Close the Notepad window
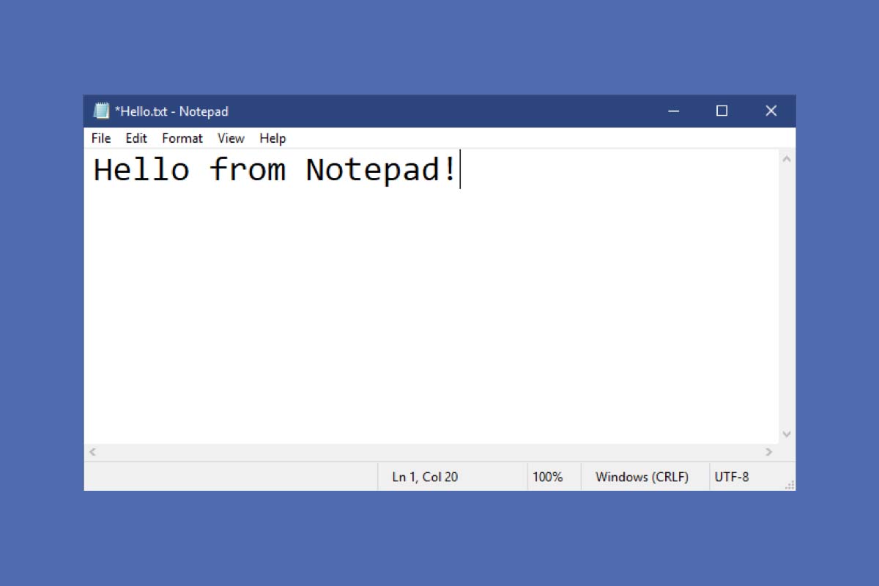Viewport: 879px width, 586px height. (x=771, y=111)
